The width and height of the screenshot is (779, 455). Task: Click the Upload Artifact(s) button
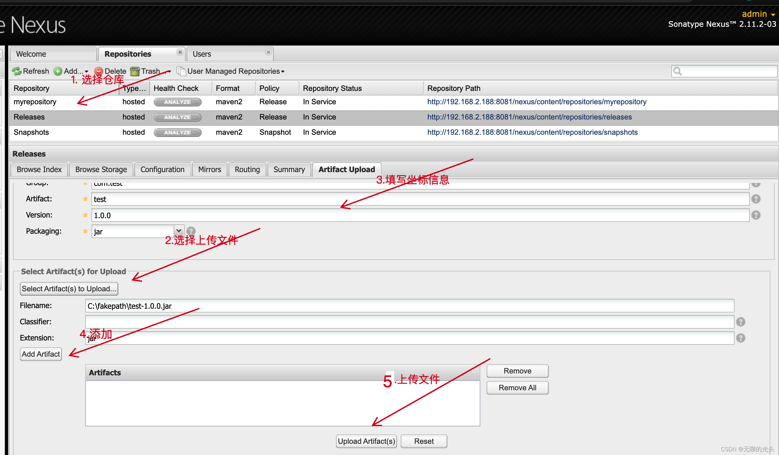pos(366,441)
